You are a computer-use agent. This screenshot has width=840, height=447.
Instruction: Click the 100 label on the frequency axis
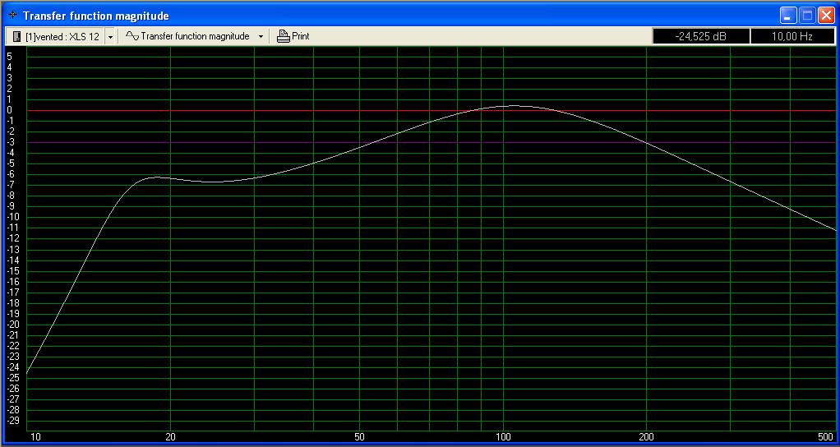[503, 435]
